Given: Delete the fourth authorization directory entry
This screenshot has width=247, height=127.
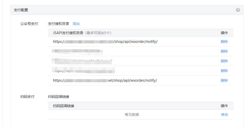Looking at the screenshot, I should 224,71.
